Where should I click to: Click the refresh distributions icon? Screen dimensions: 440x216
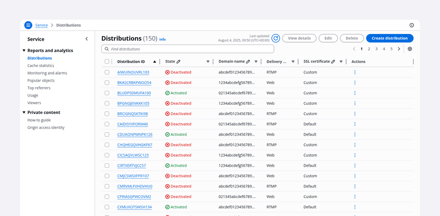click(x=276, y=38)
